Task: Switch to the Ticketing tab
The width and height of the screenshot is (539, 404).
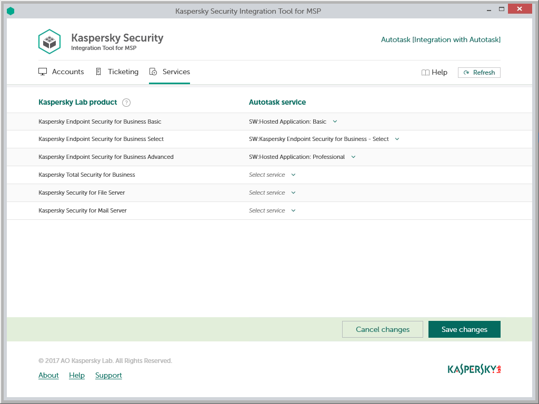Action: (x=123, y=72)
